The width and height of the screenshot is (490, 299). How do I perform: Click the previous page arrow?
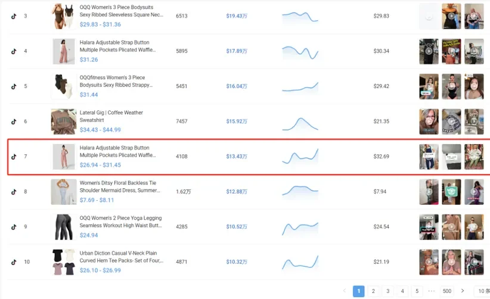tap(345, 291)
